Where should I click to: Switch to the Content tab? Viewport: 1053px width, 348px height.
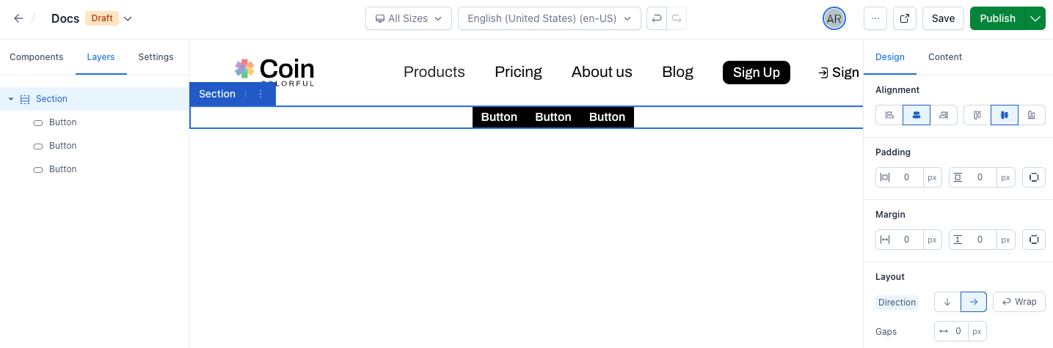click(945, 57)
